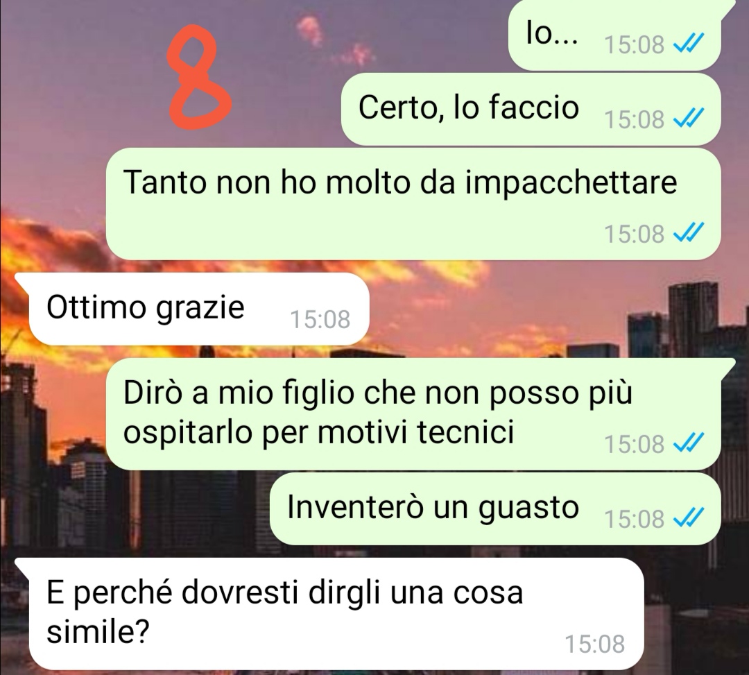The height and width of the screenshot is (675, 749).
Task: Click the blue ticks on the 'ospitarlo' message
Action: pyautogui.click(x=689, y=443)
